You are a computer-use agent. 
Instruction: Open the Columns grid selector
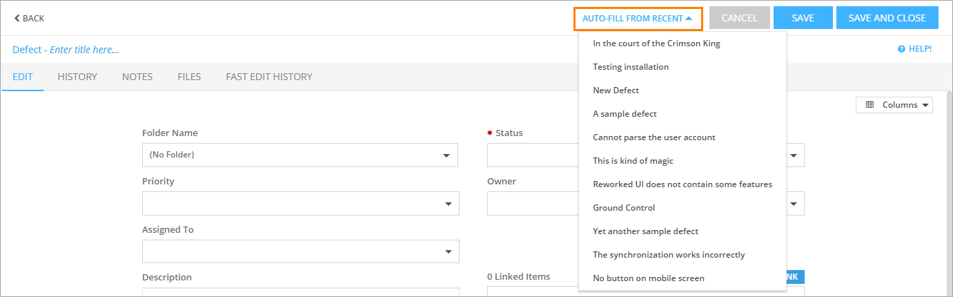(x=894, y=105)
